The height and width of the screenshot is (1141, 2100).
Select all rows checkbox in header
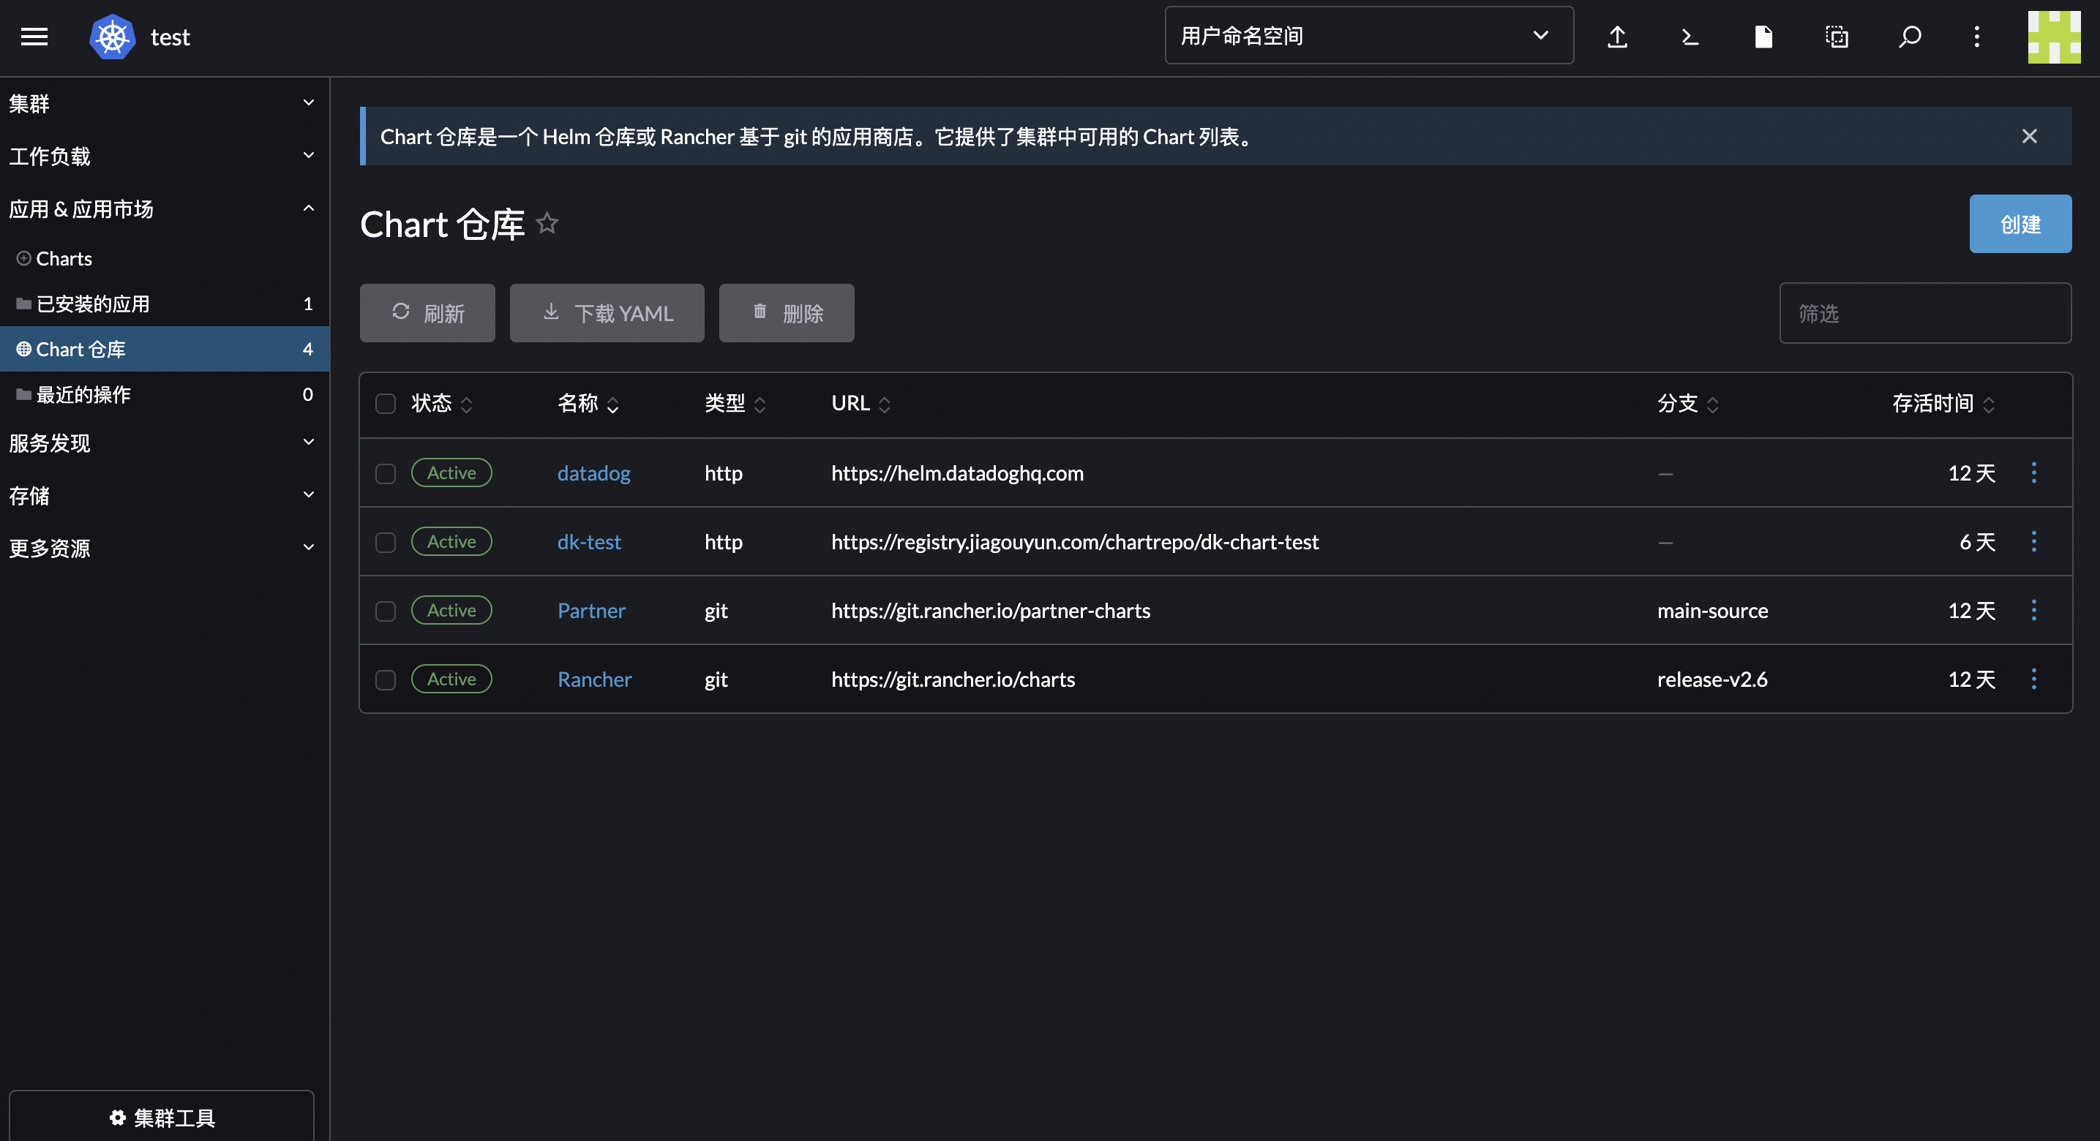tap(386, 404)
